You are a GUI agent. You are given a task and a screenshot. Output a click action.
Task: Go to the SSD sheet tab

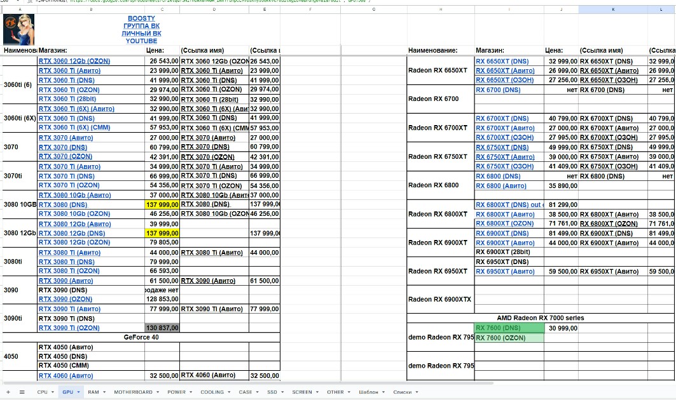(272, 392)
